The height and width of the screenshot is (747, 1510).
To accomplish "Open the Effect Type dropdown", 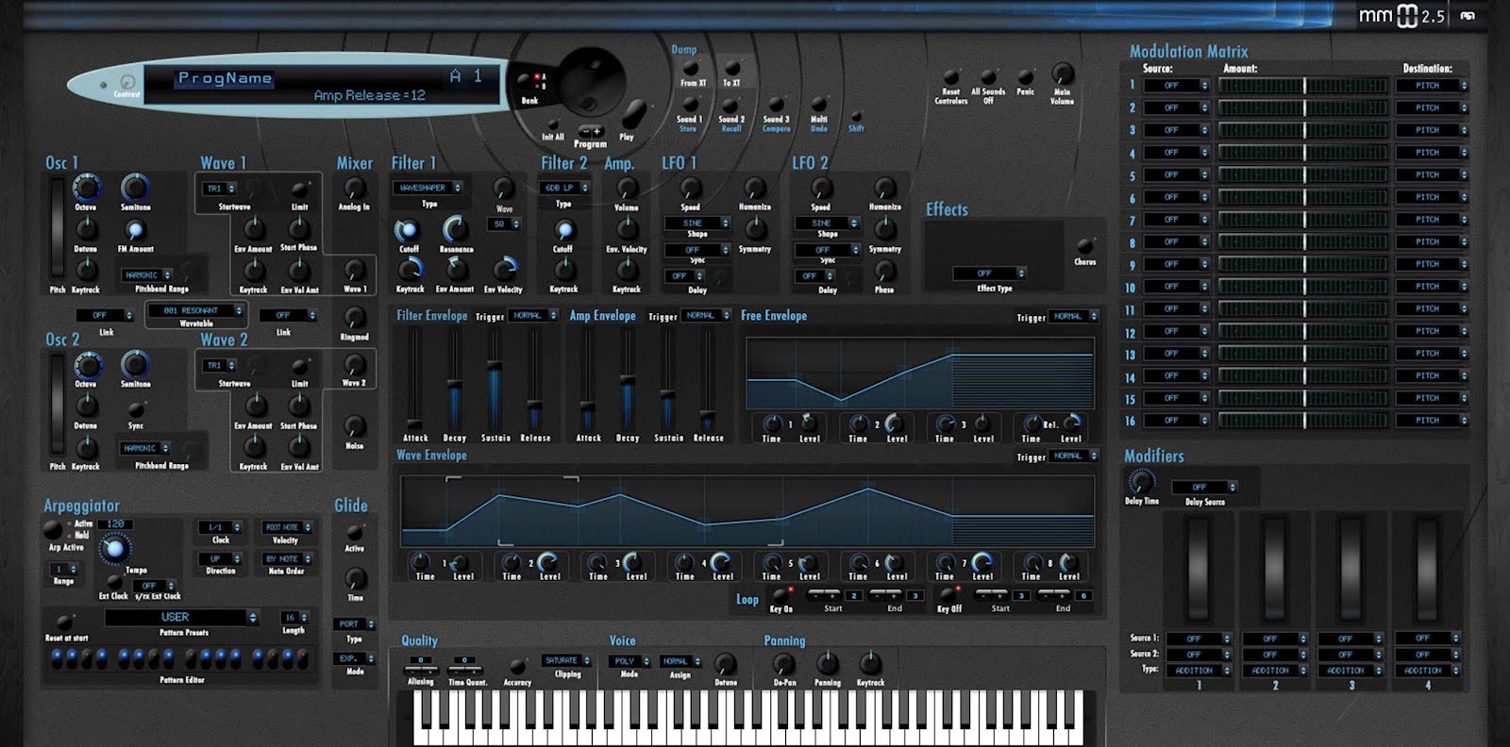I will pos(989,274).
